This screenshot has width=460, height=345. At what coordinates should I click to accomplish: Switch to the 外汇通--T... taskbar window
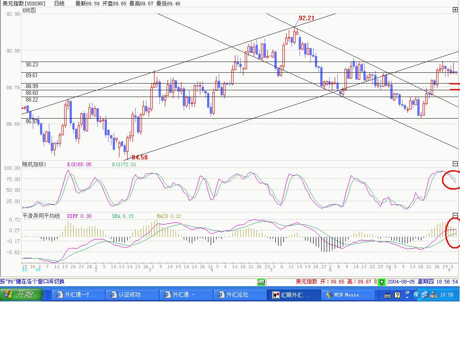(79, 295)
